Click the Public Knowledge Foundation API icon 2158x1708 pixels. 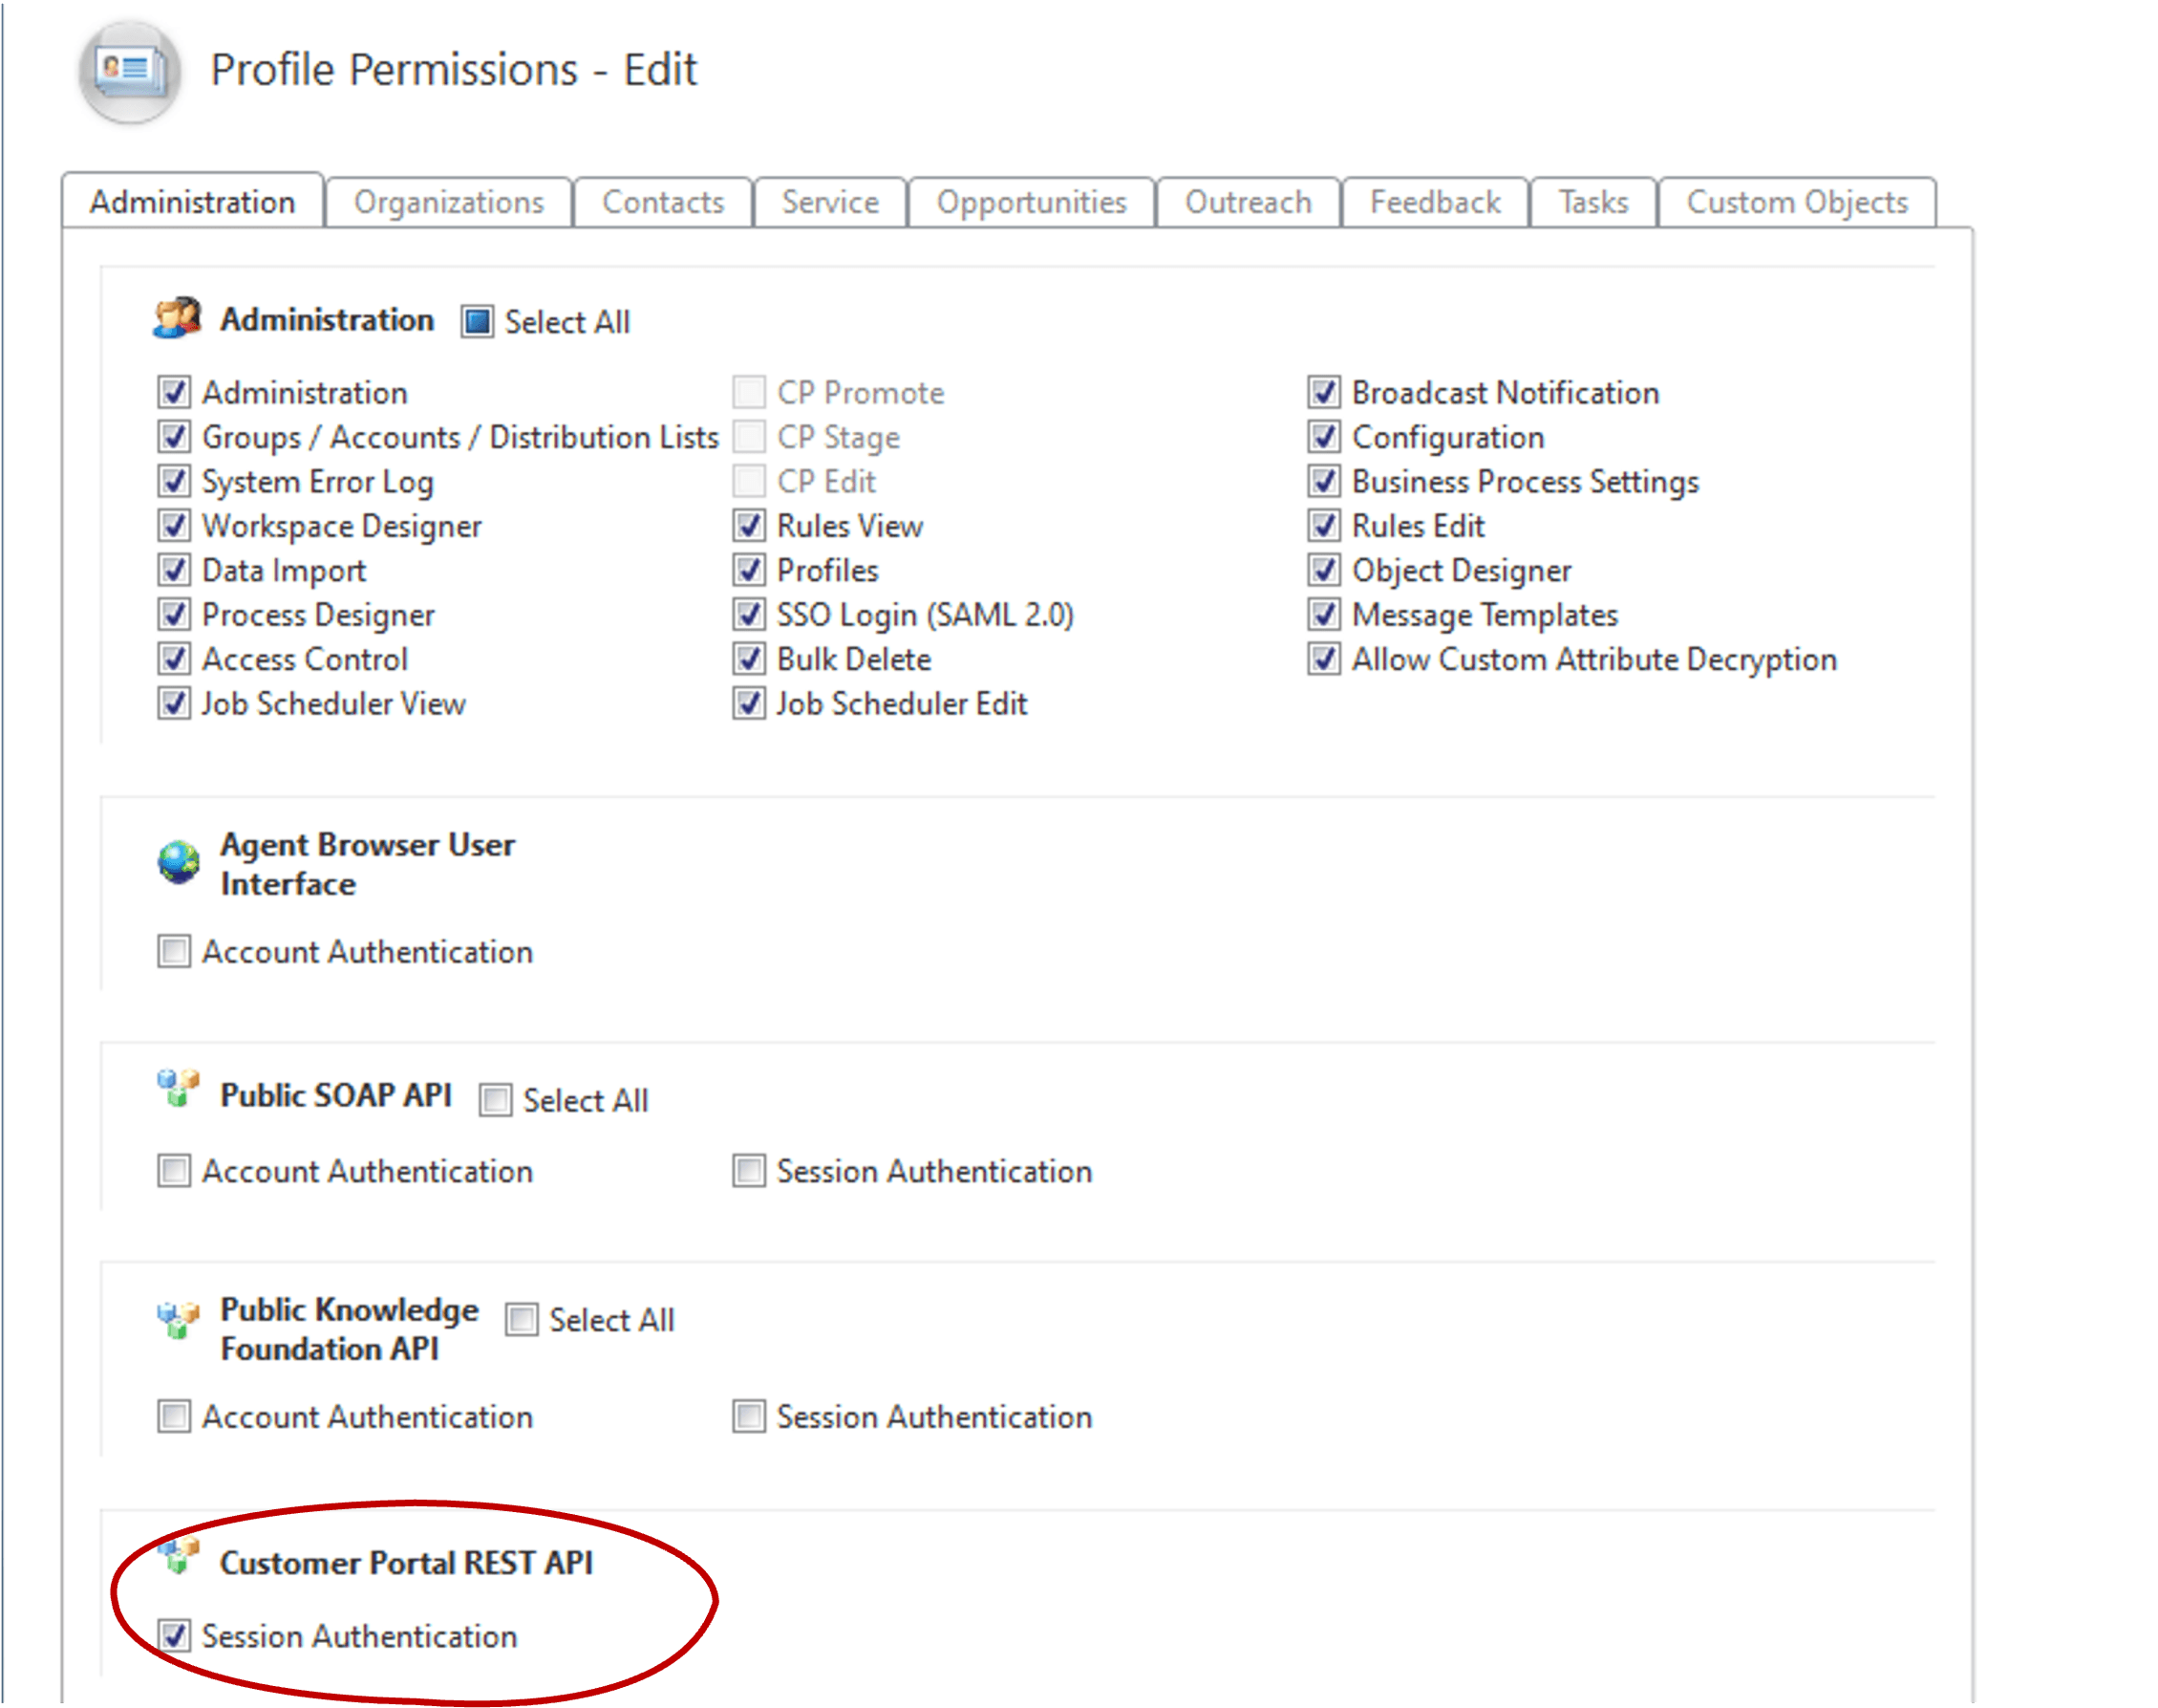[178, 1320]
